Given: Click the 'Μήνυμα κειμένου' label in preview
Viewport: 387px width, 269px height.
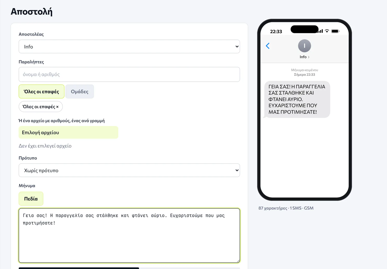Looking at the screenshot, I should click(x=304, y=70).
